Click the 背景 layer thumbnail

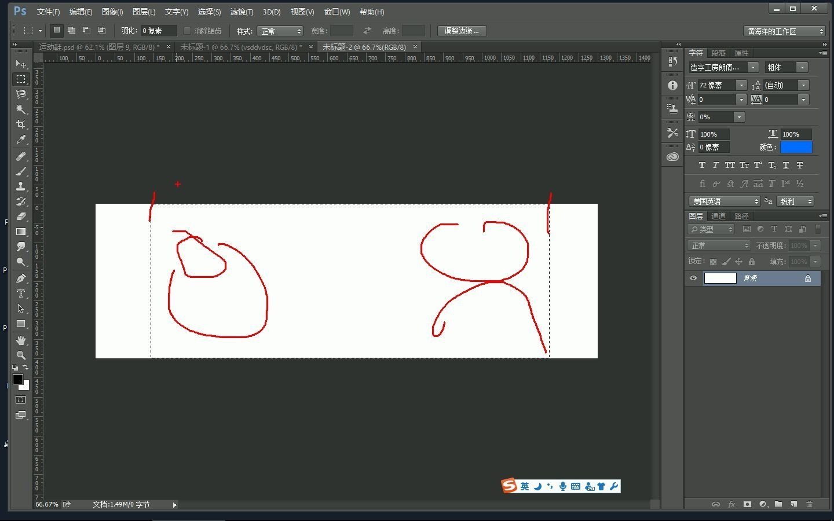(720, 278)
